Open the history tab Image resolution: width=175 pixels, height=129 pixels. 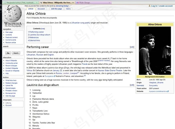[x=68, y=9]
